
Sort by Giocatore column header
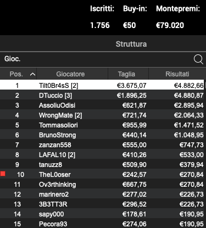click(70, 74)
